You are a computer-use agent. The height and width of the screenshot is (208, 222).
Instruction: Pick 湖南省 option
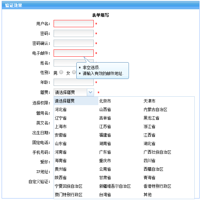point(105,143)
